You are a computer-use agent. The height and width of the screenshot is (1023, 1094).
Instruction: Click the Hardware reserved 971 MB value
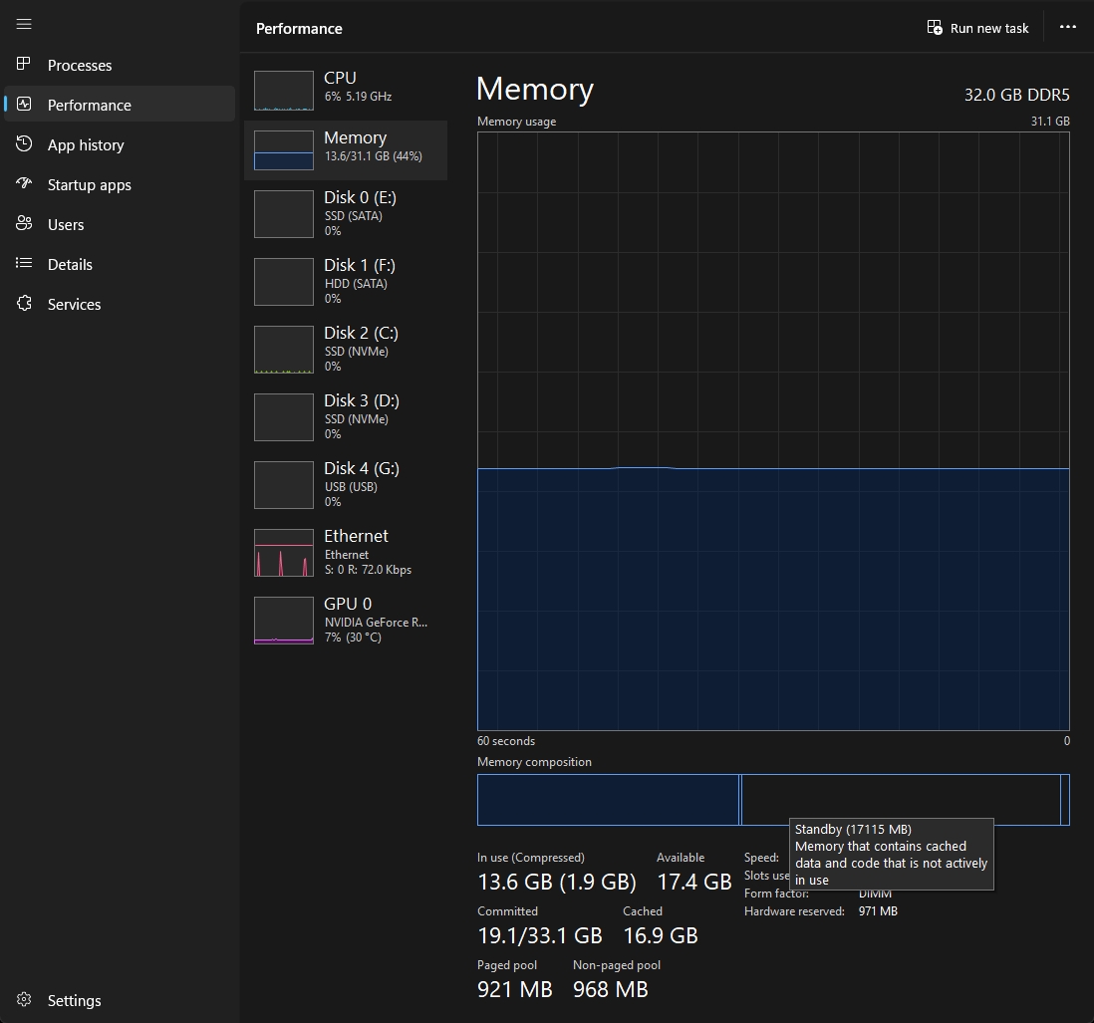tap(878, 911)
